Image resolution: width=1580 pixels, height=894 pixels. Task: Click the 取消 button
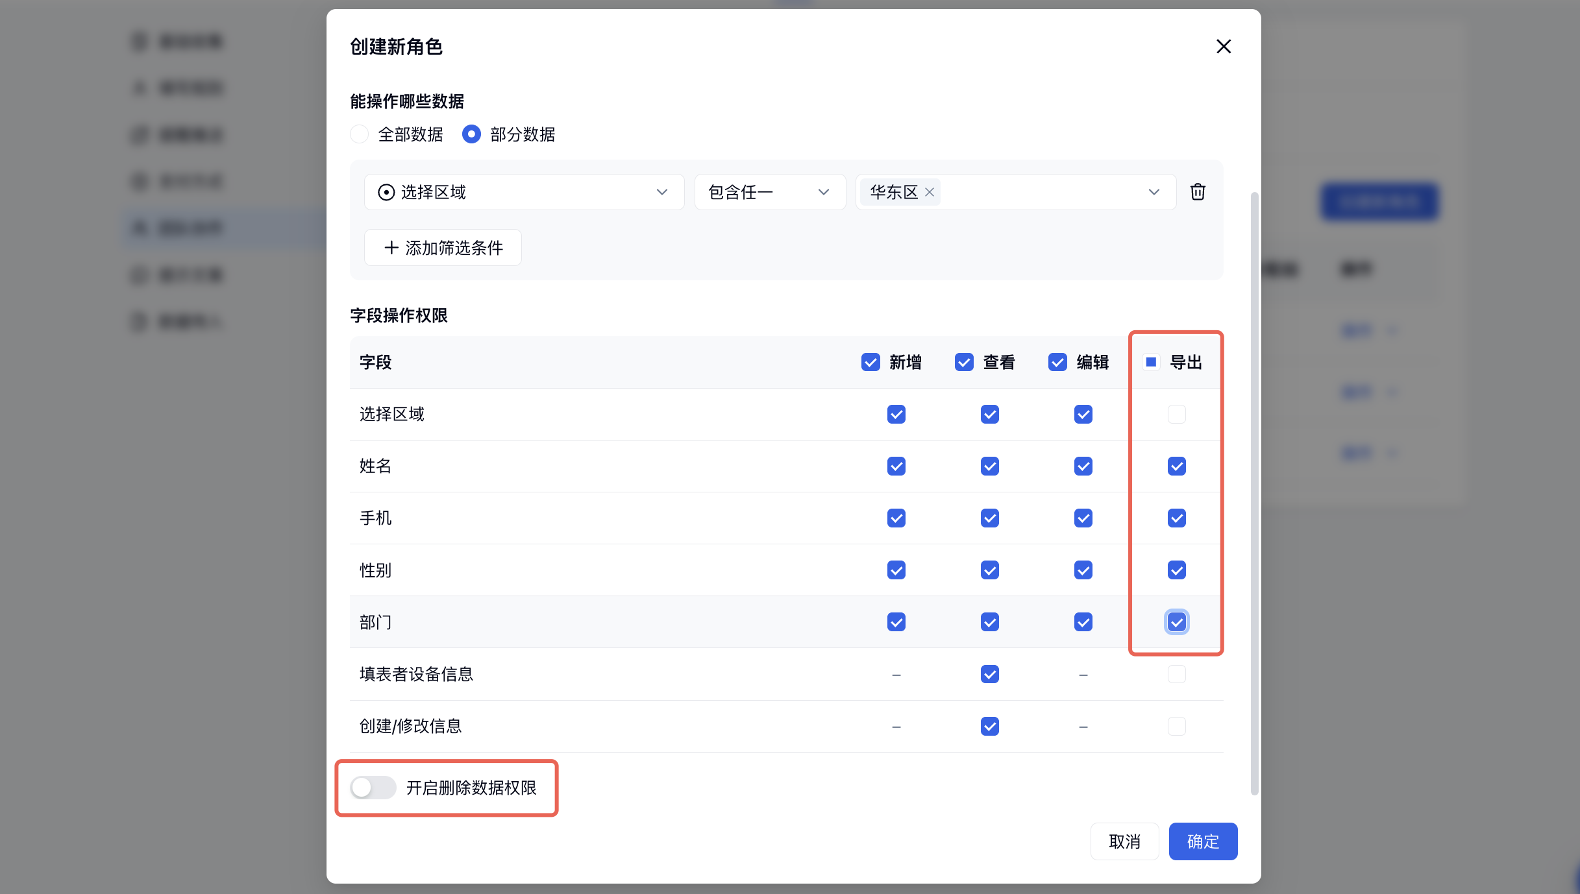click(x=1124, y=841)
